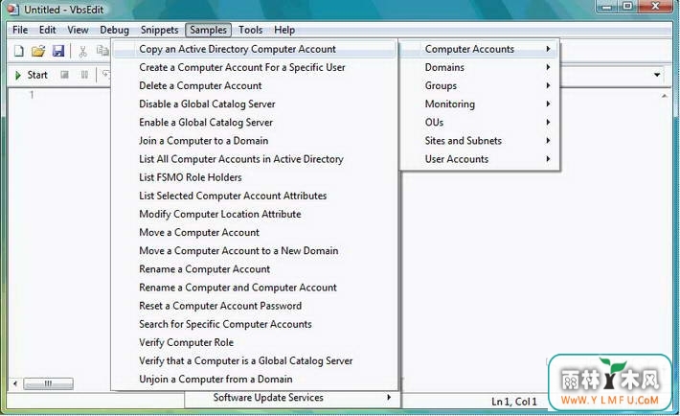Click the horizontal scrollbar left arrow
The image size is (680, 416).
(x=15, y=383)
